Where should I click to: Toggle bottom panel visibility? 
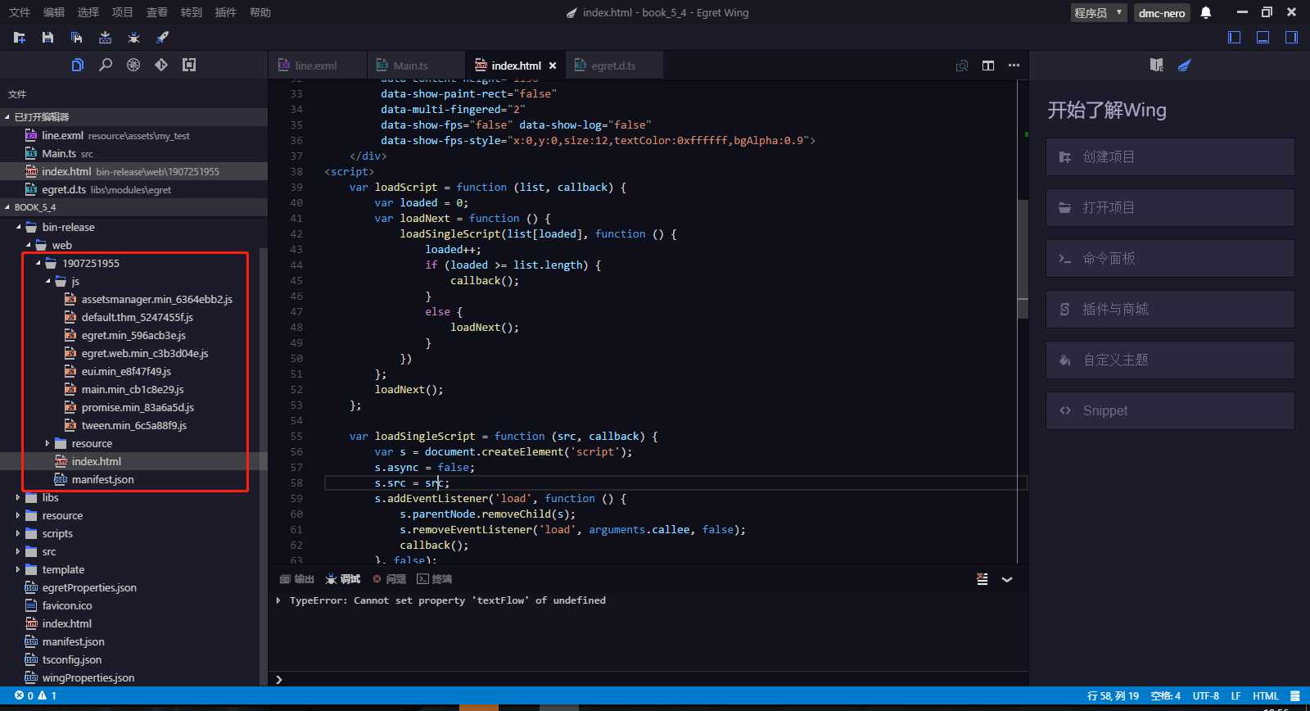coord(1263,38)
